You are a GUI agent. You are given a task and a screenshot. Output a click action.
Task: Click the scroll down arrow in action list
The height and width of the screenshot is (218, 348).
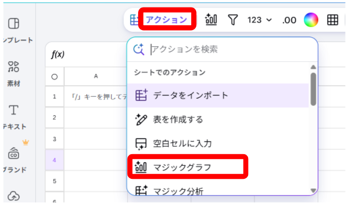point(313,190)
